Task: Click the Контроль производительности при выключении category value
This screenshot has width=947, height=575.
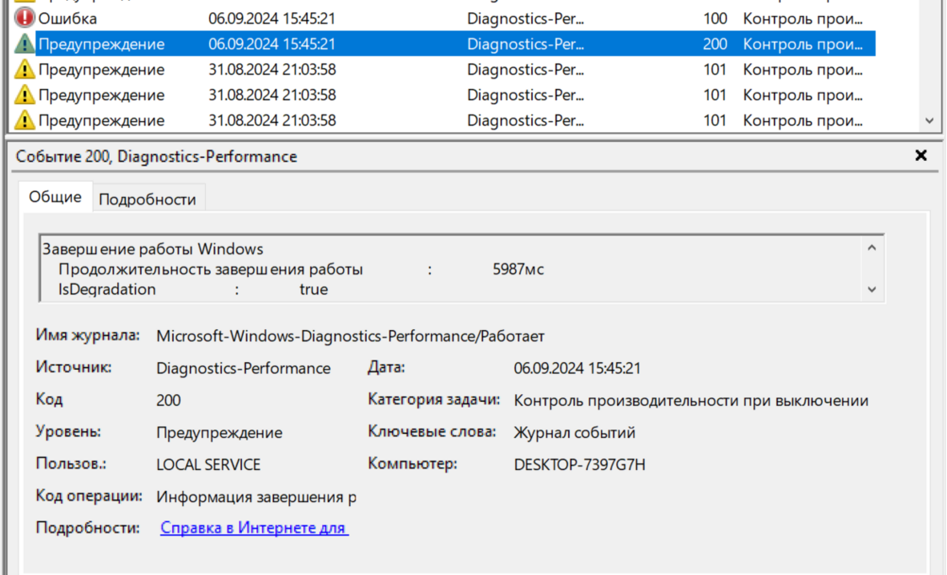Action: (691, 400)
